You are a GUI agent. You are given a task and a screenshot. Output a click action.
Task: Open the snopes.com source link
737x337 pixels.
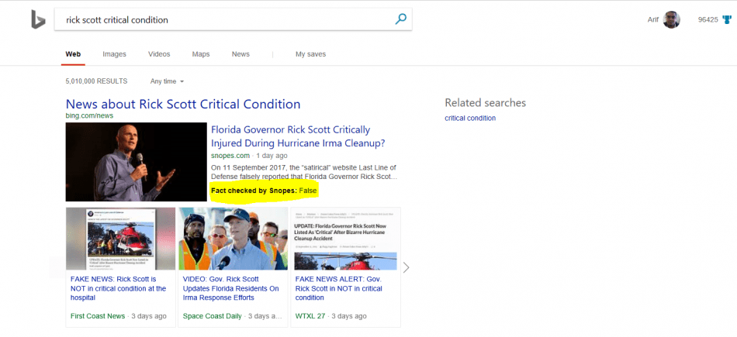230,156
